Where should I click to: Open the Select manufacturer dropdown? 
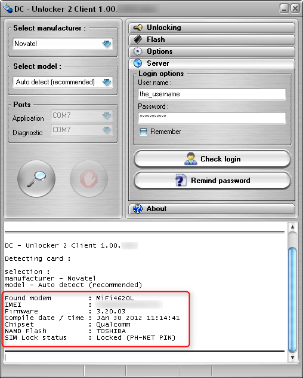[63, 44]
